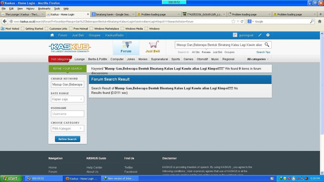Open Firefox home page via the toolbar house icon
Viewport: 324px width, 182px height.
click(x=319, y=21)
